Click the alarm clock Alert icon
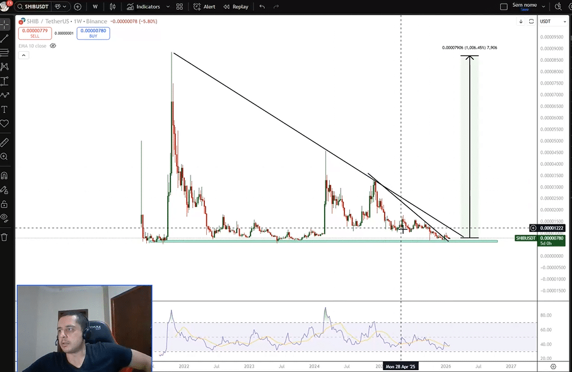This screenshot has height=372, width=572. (197, 6)
